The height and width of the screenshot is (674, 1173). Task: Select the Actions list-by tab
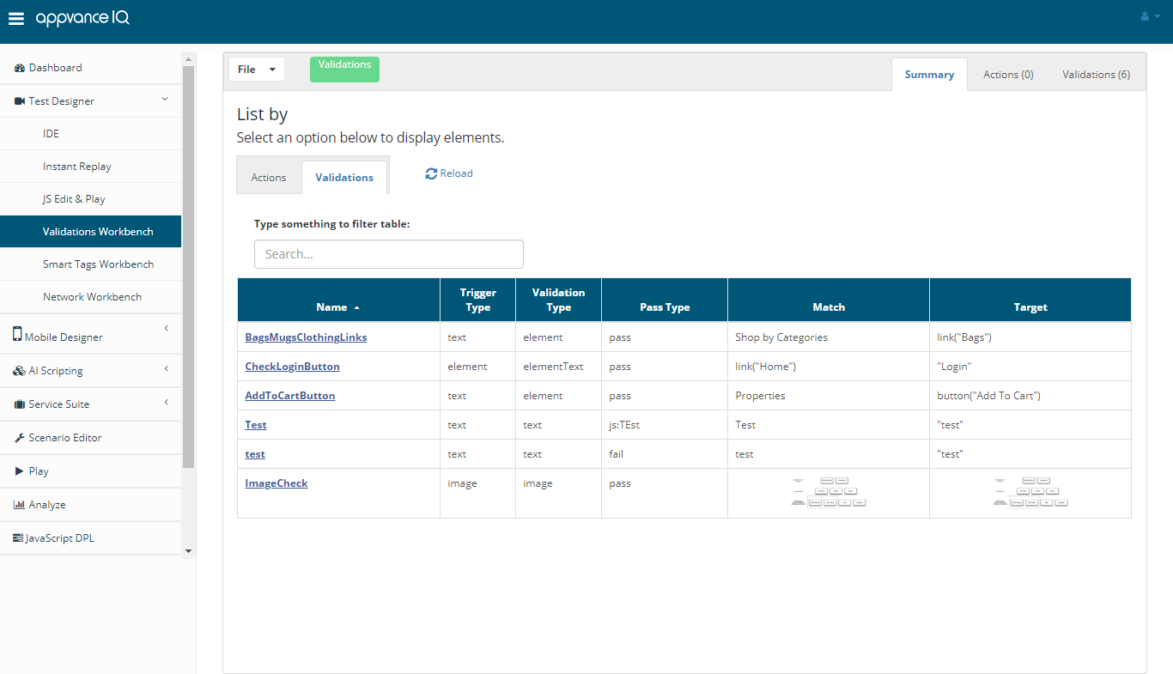[269, 177]
